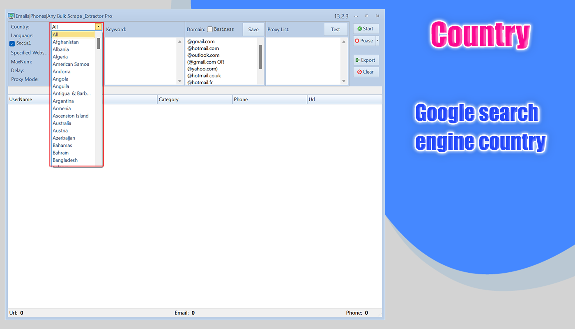Screen dimensions: 575x329
Task: Click the Puase button
Action: (364, 41)
